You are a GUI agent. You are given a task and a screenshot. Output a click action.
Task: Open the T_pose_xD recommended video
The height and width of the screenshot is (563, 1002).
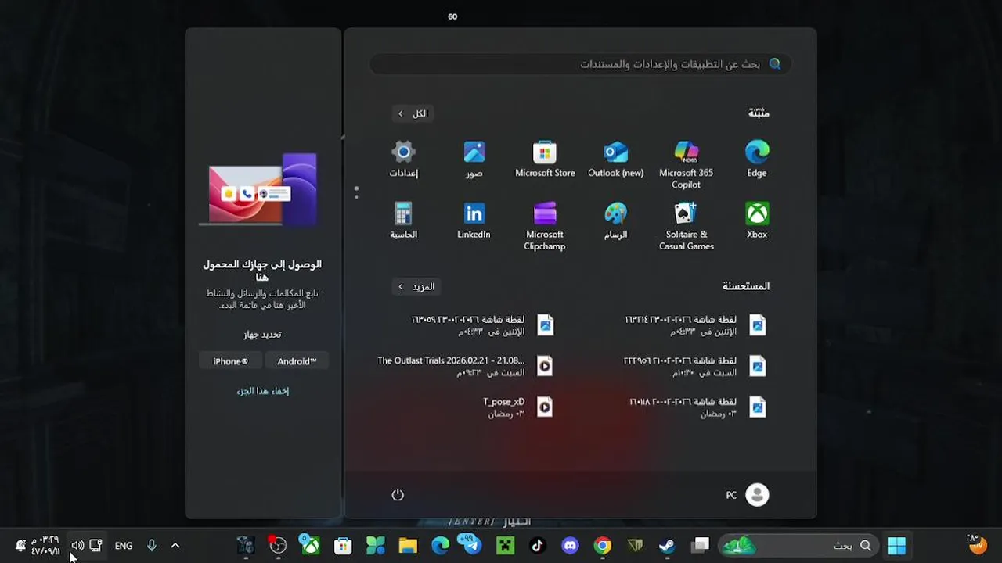519,407
